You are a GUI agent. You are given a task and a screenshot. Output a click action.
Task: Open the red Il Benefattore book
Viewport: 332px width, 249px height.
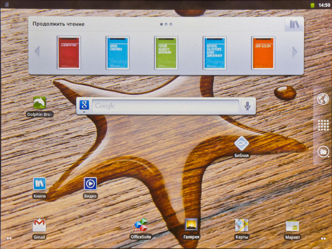pyautogui.click(x=69, y=52)
